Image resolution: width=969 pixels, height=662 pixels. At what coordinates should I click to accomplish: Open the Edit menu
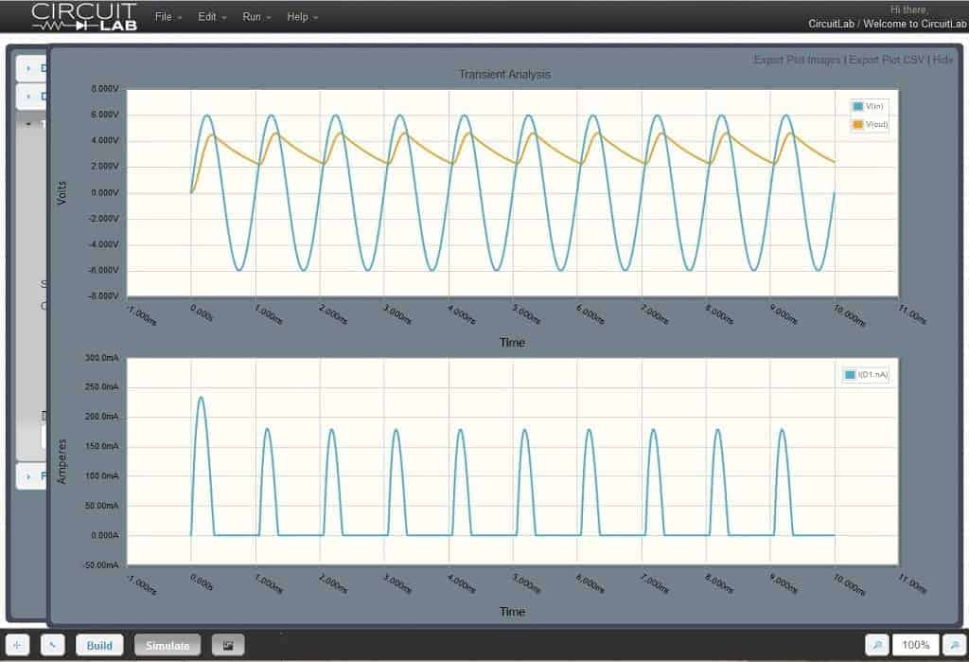click(x=208, y=16)
